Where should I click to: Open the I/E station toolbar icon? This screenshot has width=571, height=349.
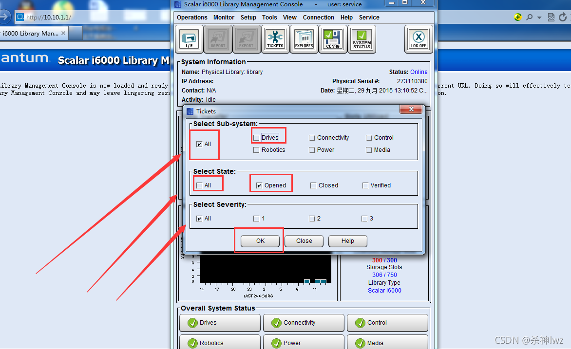(x=189, y=39)
